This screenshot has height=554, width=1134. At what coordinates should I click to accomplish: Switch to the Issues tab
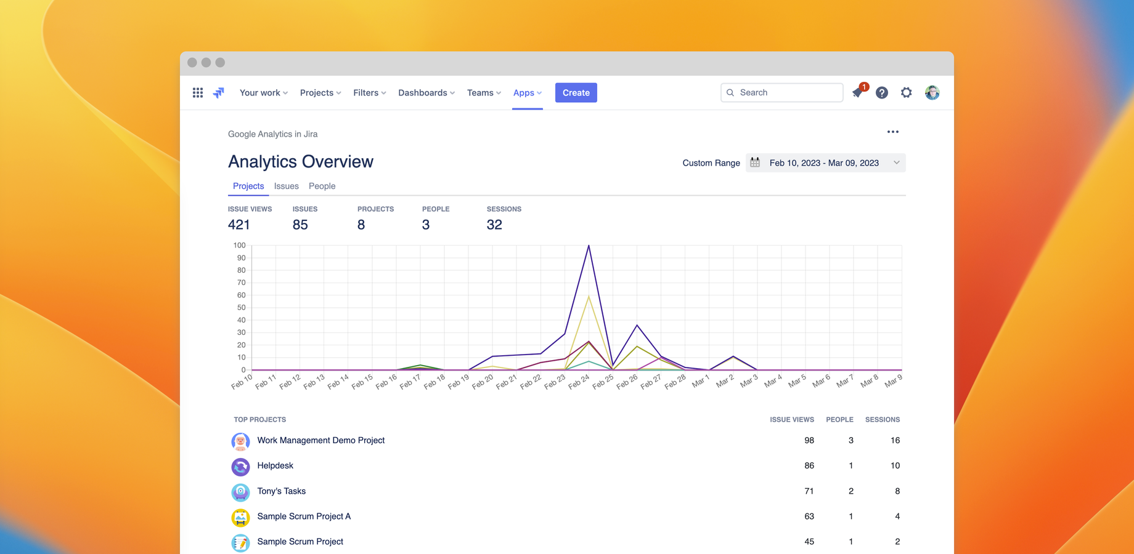[x=287, y=186]
